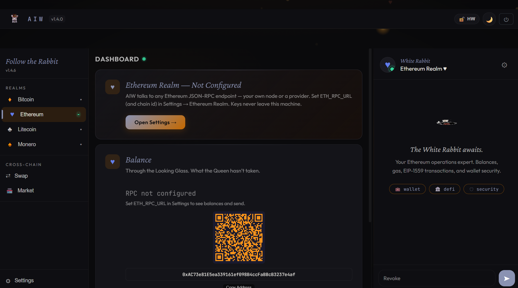This screenshot has width=518, height=288.
Task: Open White Rabbit chat settings gear
Action: 504,65
